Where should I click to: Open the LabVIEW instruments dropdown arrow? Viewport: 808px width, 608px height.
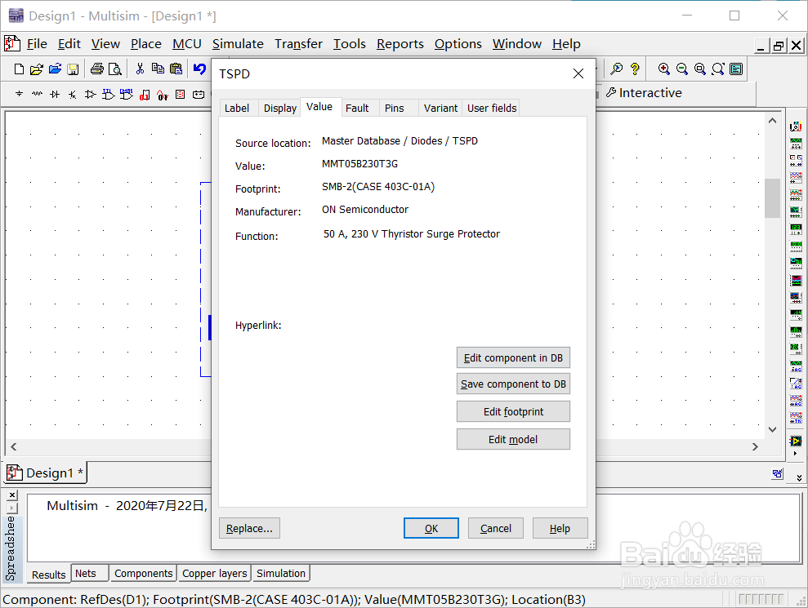click(795, 454)
